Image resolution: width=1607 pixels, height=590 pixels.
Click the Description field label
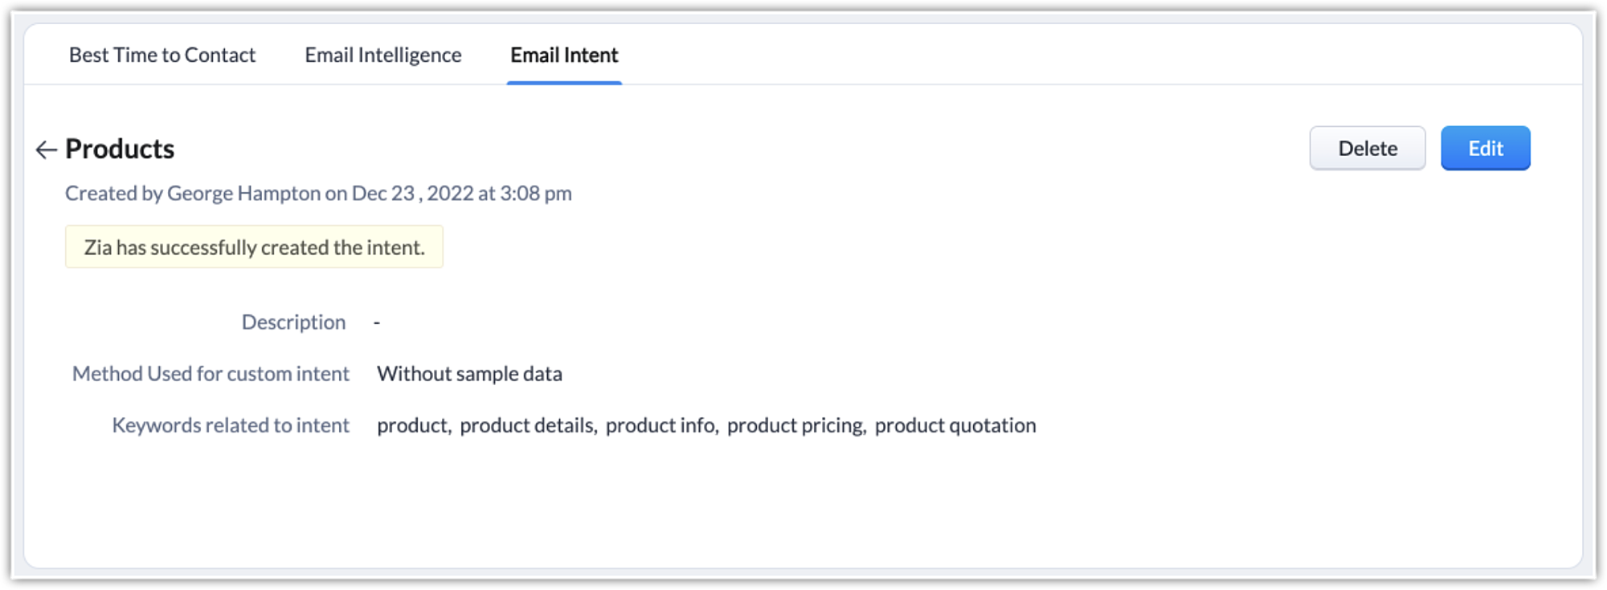pos(293,322)
